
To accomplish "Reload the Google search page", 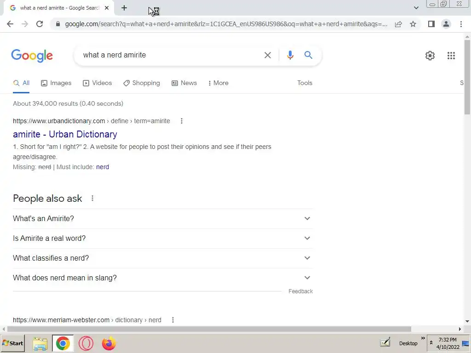I will click(x=40, y=24).
